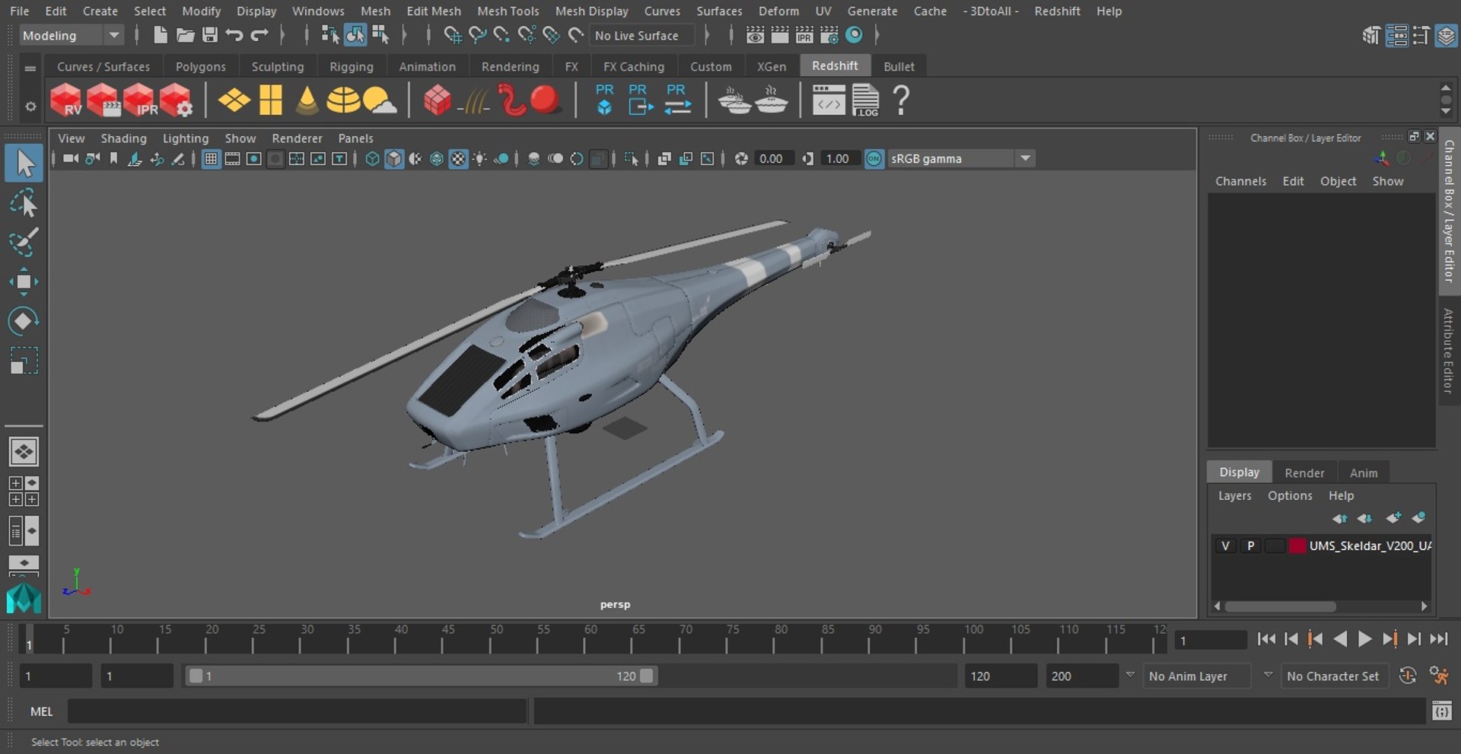
Task: Click the No Live Surface field
Action: 641,35
